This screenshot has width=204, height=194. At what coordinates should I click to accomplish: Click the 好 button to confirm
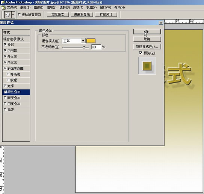[147, 32]
